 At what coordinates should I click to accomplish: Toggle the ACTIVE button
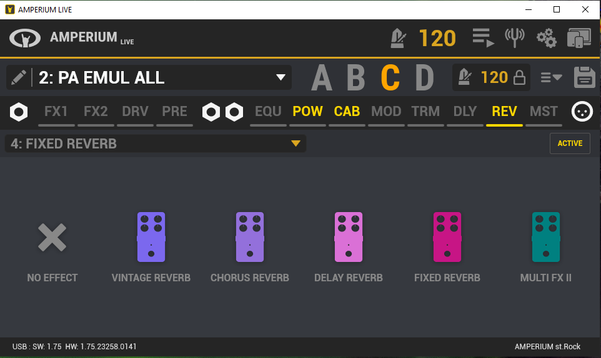click(x=570, y=143)
